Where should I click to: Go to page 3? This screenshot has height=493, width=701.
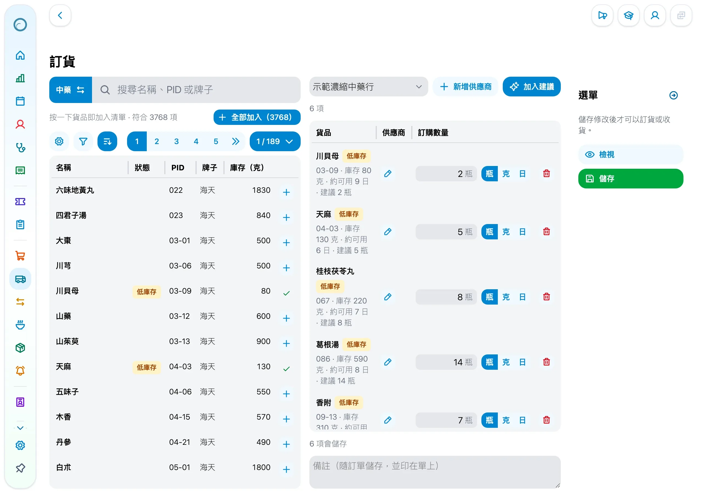click(176, 141)
